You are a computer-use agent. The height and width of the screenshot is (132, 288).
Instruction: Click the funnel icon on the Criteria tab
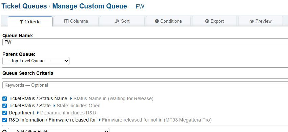coord(21,22)
